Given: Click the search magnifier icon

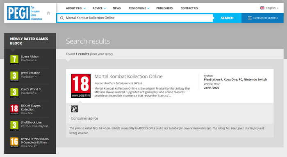Looking at the screenshot, I should tap(62, 18).
